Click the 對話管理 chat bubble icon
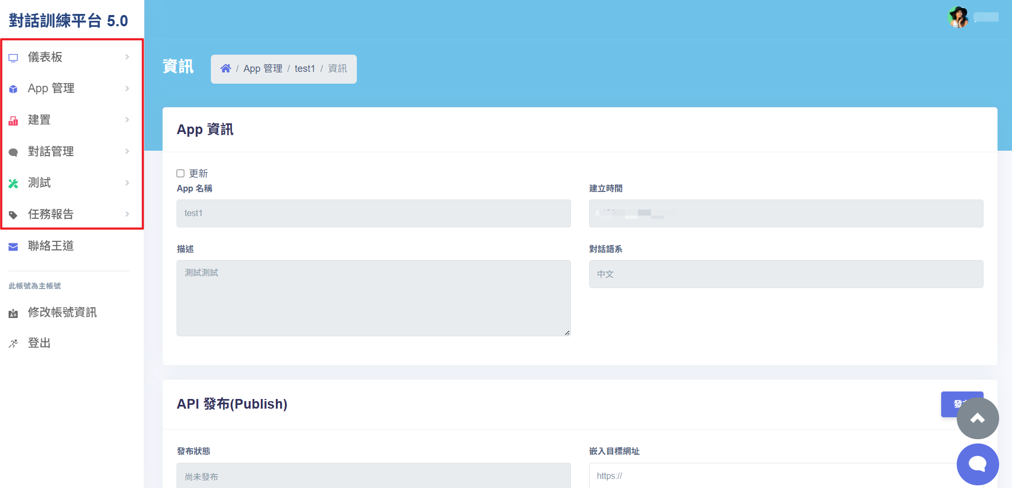Screen dimensions: 1012x488 click(13, 152)
